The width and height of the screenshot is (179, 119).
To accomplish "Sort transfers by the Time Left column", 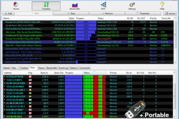I will [166, 18].
